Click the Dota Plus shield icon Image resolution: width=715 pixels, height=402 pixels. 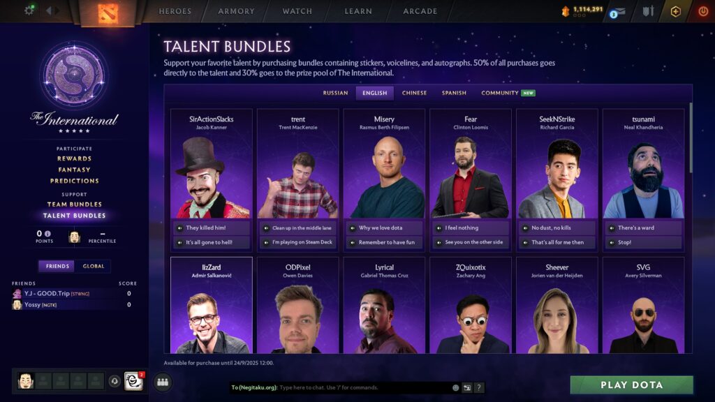(x=676, y=11)
